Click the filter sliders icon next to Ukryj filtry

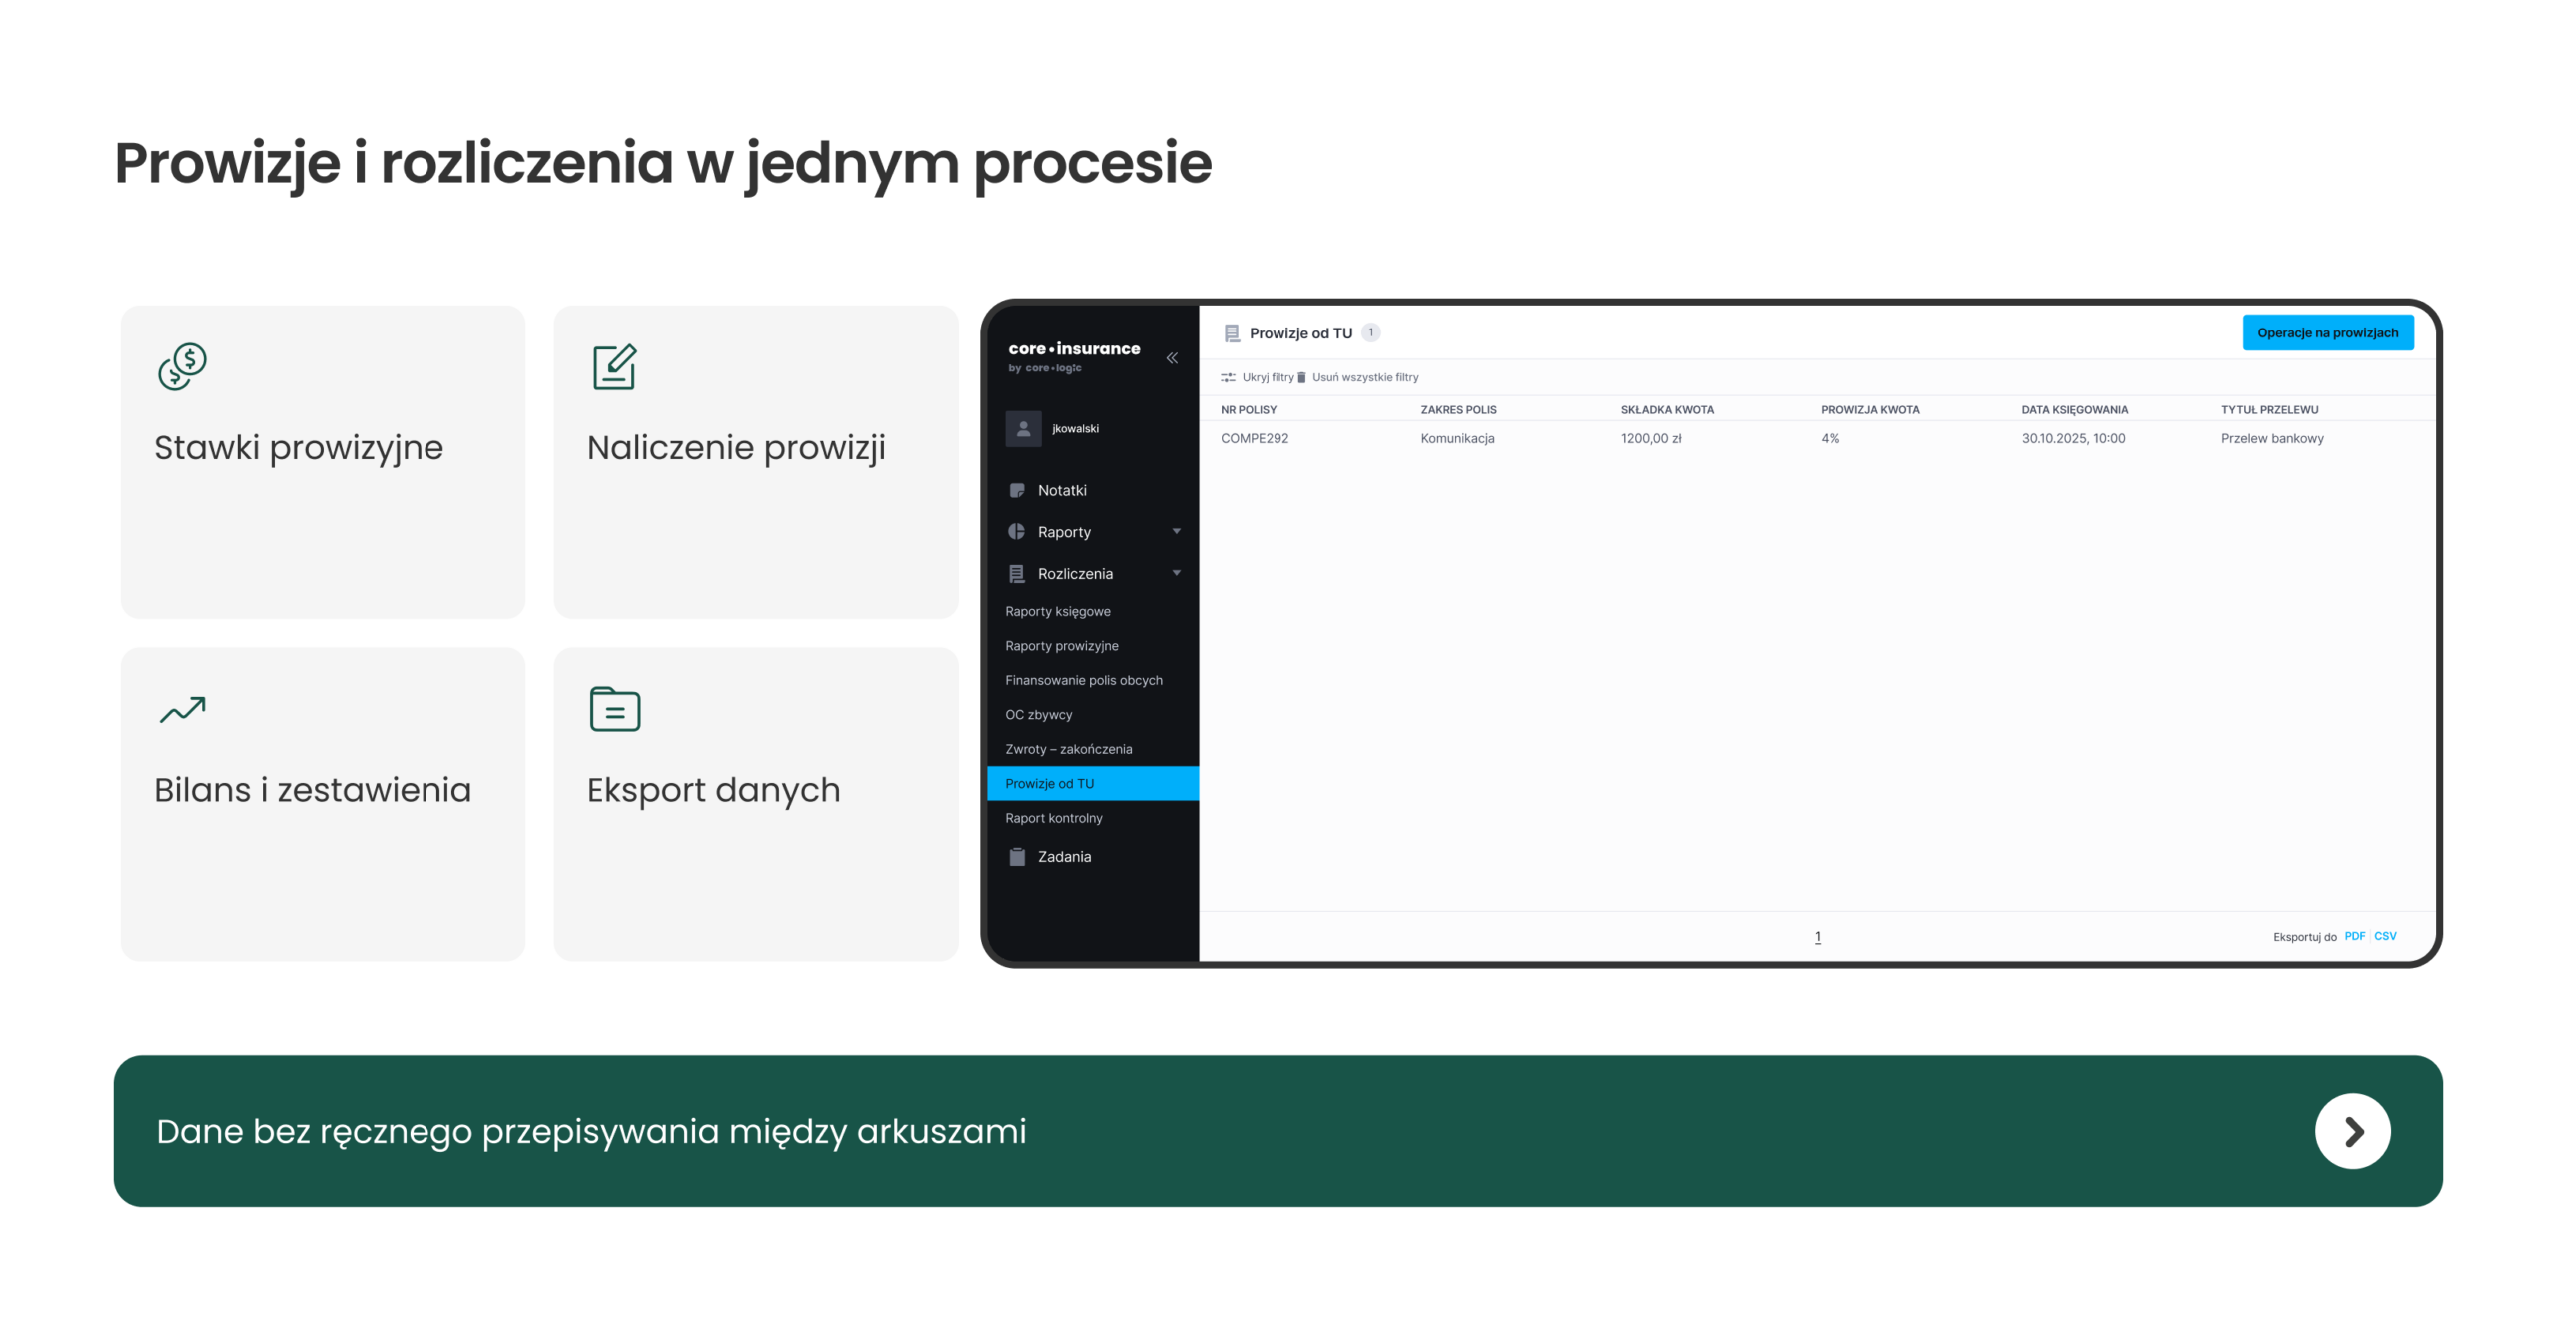[x=1228, y=377]
